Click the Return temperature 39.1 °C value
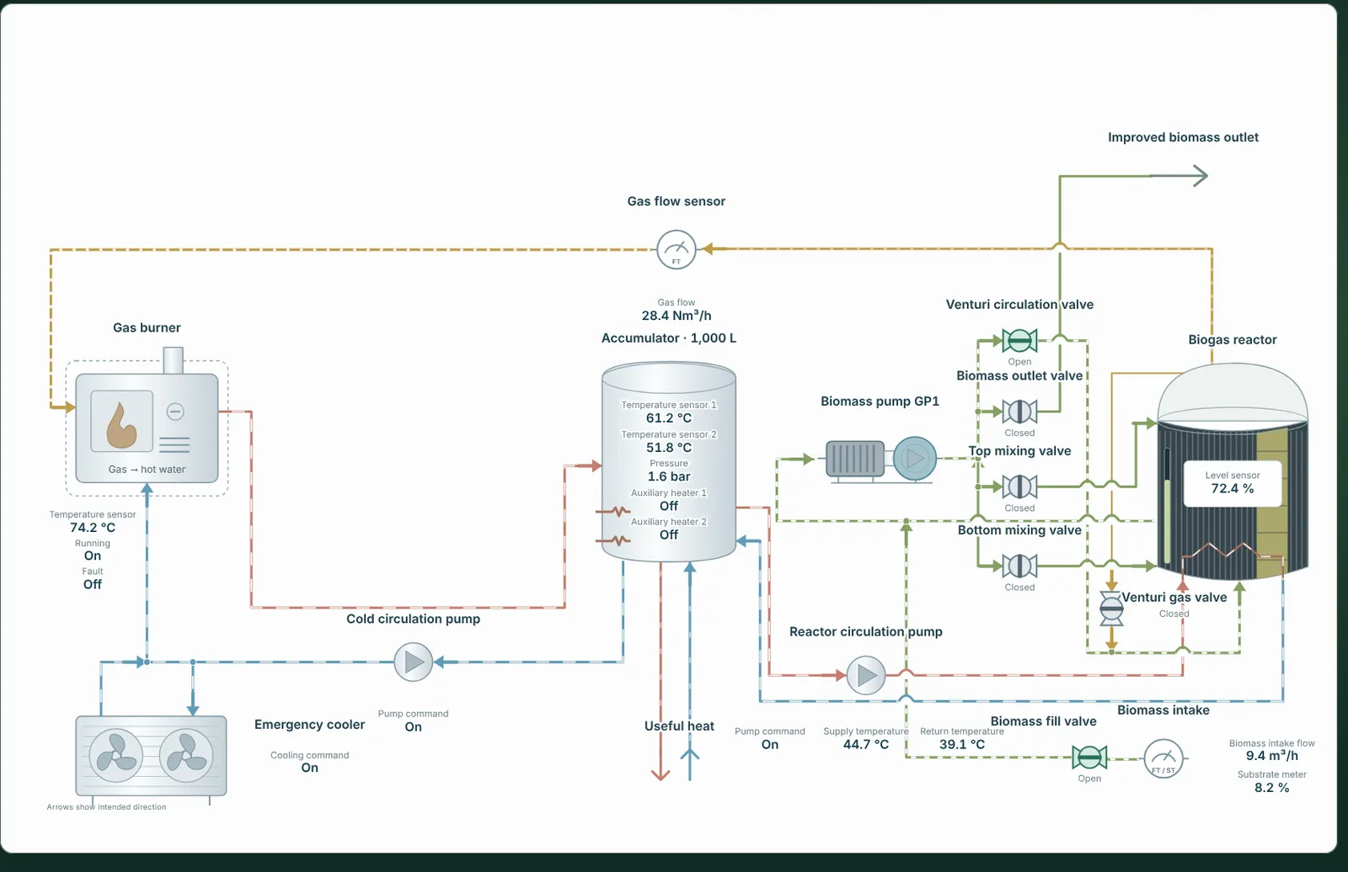This screenshot has width=1348, height=872. pos(962,745)
